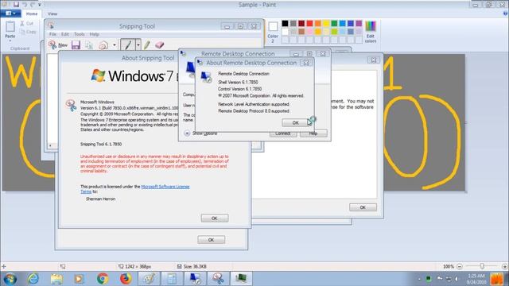The width and height of the screenshot is (509, 286).
Task: Click the Paint zoom slider handle
Action: [482, 266]
